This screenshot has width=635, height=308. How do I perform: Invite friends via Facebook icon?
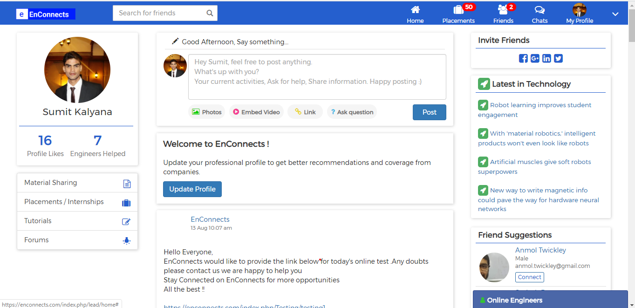[x=523, y=58]
